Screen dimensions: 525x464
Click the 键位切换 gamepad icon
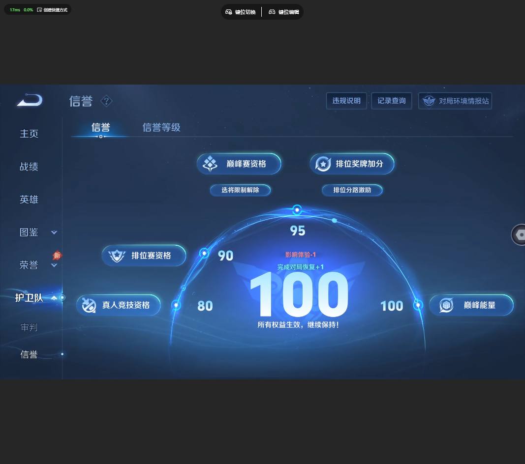pyautogui.click(x=229, y=12)
